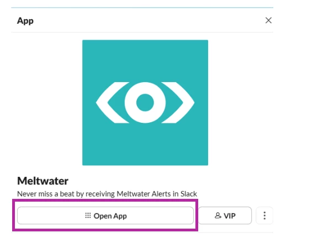This screenshot has height=238, width=313.
Task: Click the eye pupil circle in logo
Action: coord(145,102)
